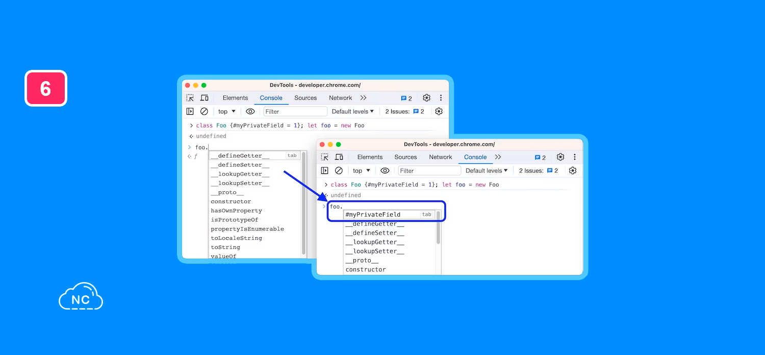Click the 2 Issues link in front window
Screen dimensions: 765x355
(x=539, y=170)
